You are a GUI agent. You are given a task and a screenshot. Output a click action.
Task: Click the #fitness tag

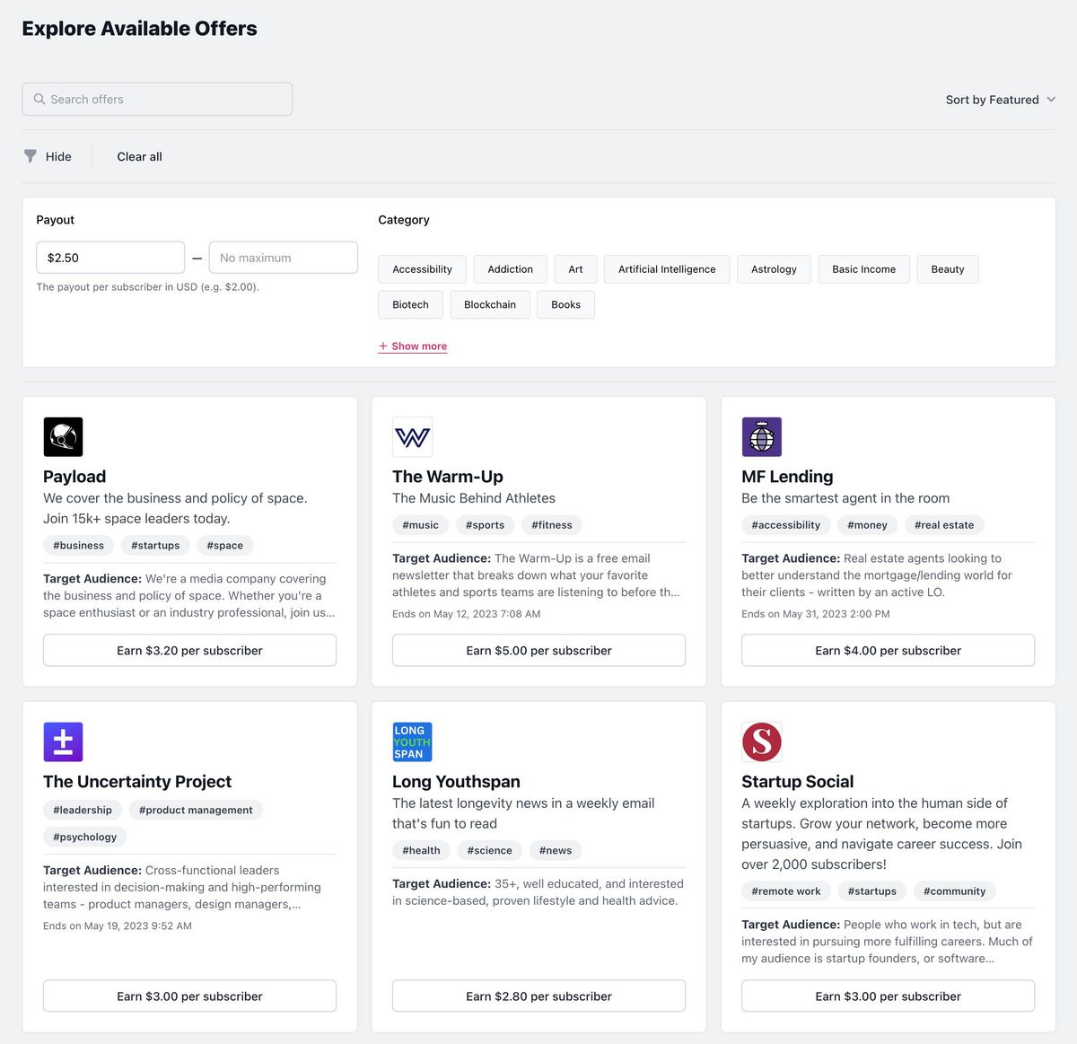pos(552,525)
